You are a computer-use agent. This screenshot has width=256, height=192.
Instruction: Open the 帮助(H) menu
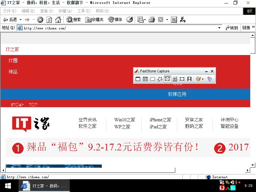coord(102,11)
